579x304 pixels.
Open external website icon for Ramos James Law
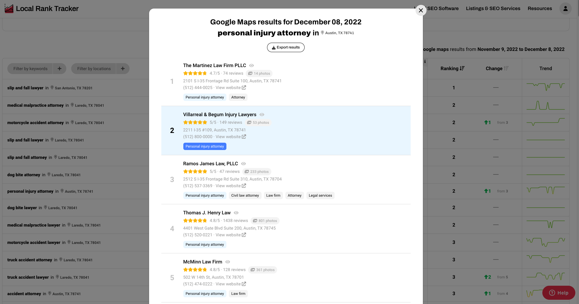[x=244, y=186]
